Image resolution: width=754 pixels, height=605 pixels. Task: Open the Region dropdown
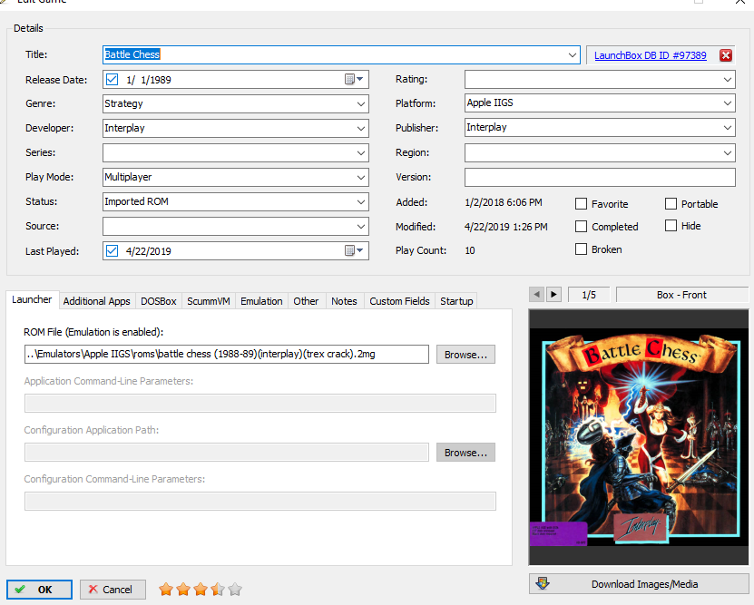coord(728,152)
